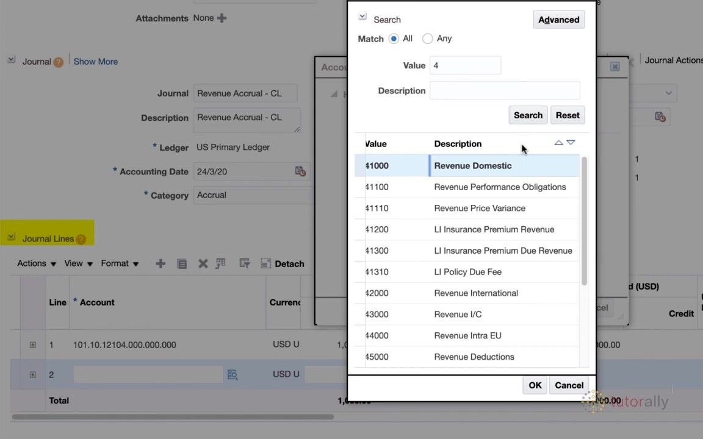Select the 42000 Revenue International row
Screen dimensions: 703x439
[467, 293]
